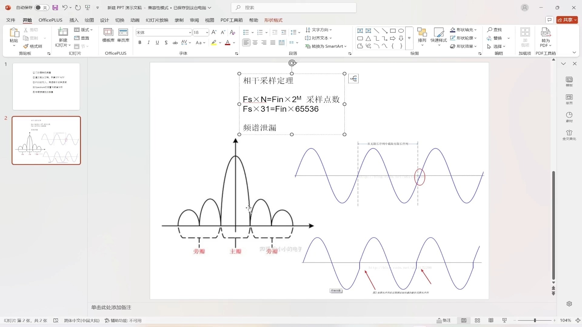Select slide 1 thumbnail
The height and width of the screenshot is (327, 582).
pyautogui.click(x=46, y=87)
